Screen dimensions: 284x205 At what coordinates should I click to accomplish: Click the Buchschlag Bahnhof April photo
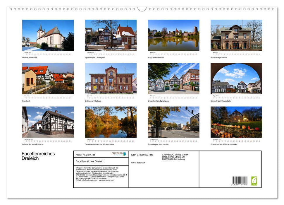(x=236, y=35)
